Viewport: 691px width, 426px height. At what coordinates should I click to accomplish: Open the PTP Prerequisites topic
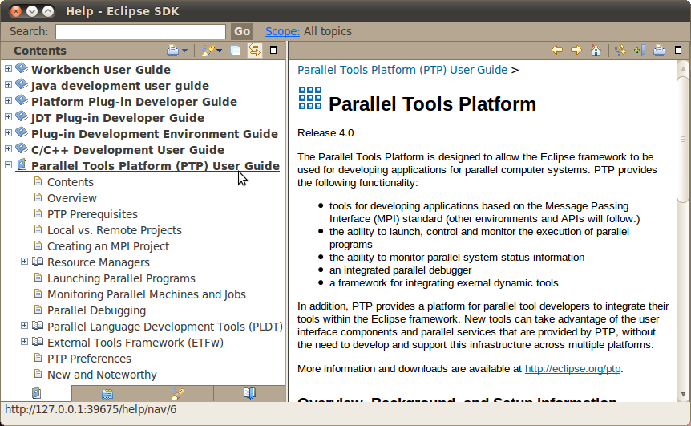coord(92,214)
